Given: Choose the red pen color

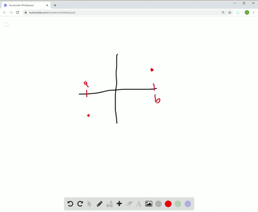Looking at the screenshot, I should 168,204.
